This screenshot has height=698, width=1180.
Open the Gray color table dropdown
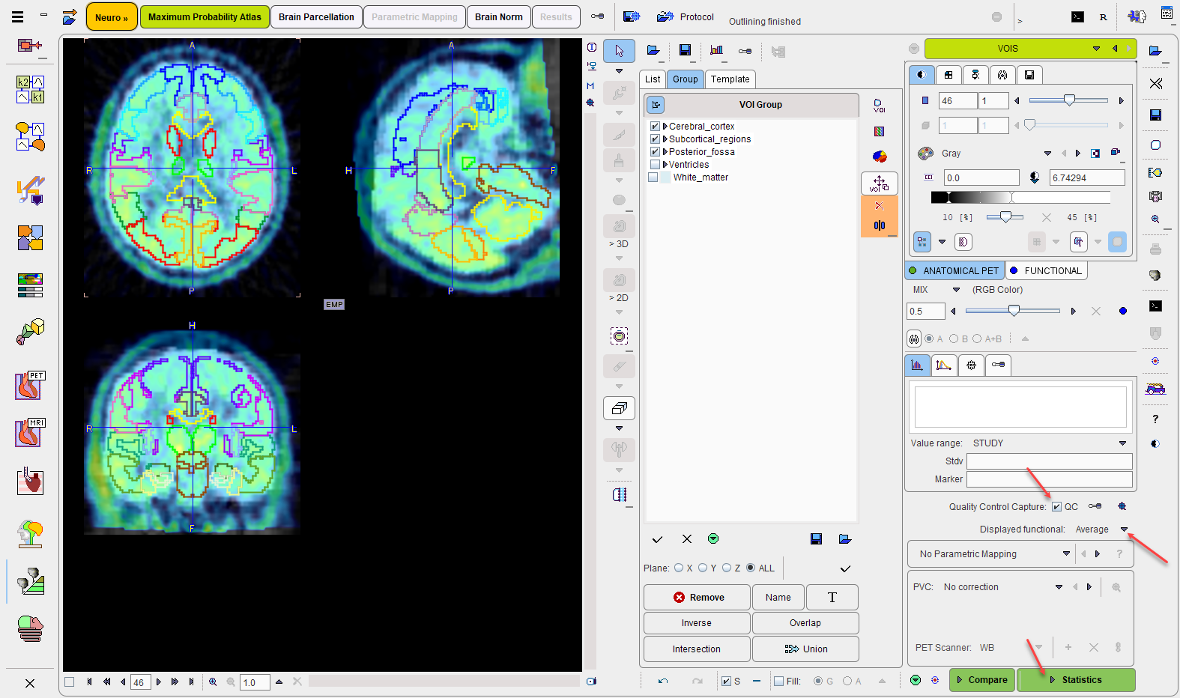pos(1047,154)
